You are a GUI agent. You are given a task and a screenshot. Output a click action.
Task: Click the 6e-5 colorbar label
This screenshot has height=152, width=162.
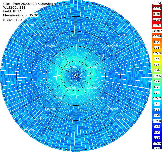coord(157,42)
